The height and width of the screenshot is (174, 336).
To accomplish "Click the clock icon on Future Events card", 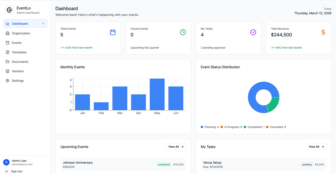I will coord(183,32).
